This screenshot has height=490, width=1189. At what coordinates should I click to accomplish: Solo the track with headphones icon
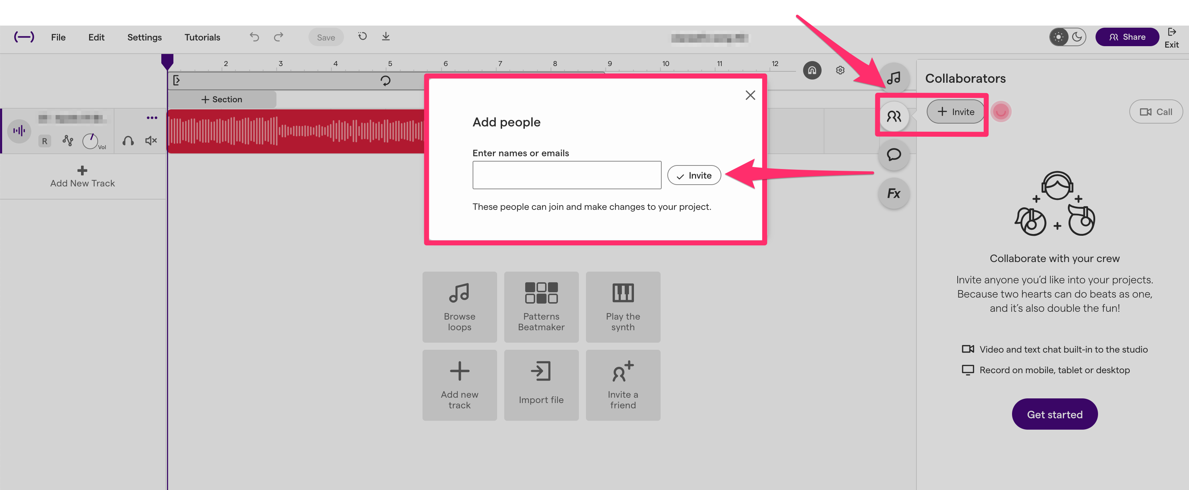(128, 141)
